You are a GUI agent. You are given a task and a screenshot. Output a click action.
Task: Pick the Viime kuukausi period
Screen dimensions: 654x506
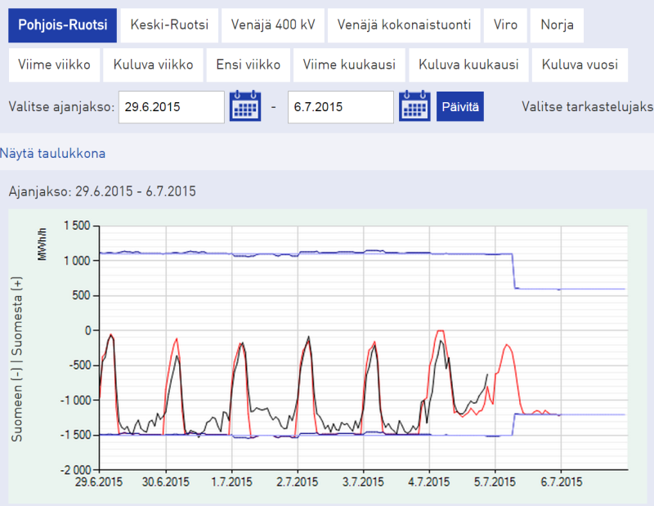point(349,65)
